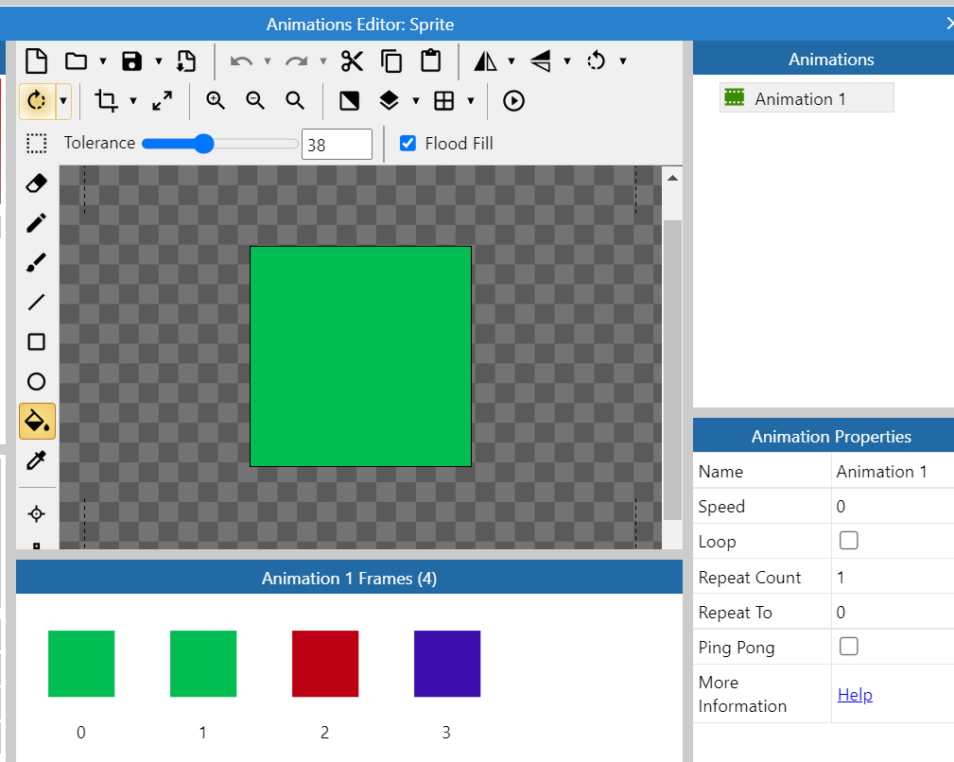This screenshot has height=762, width=954.
Task: Select the Pencil tool
Action: coord(36,222)
